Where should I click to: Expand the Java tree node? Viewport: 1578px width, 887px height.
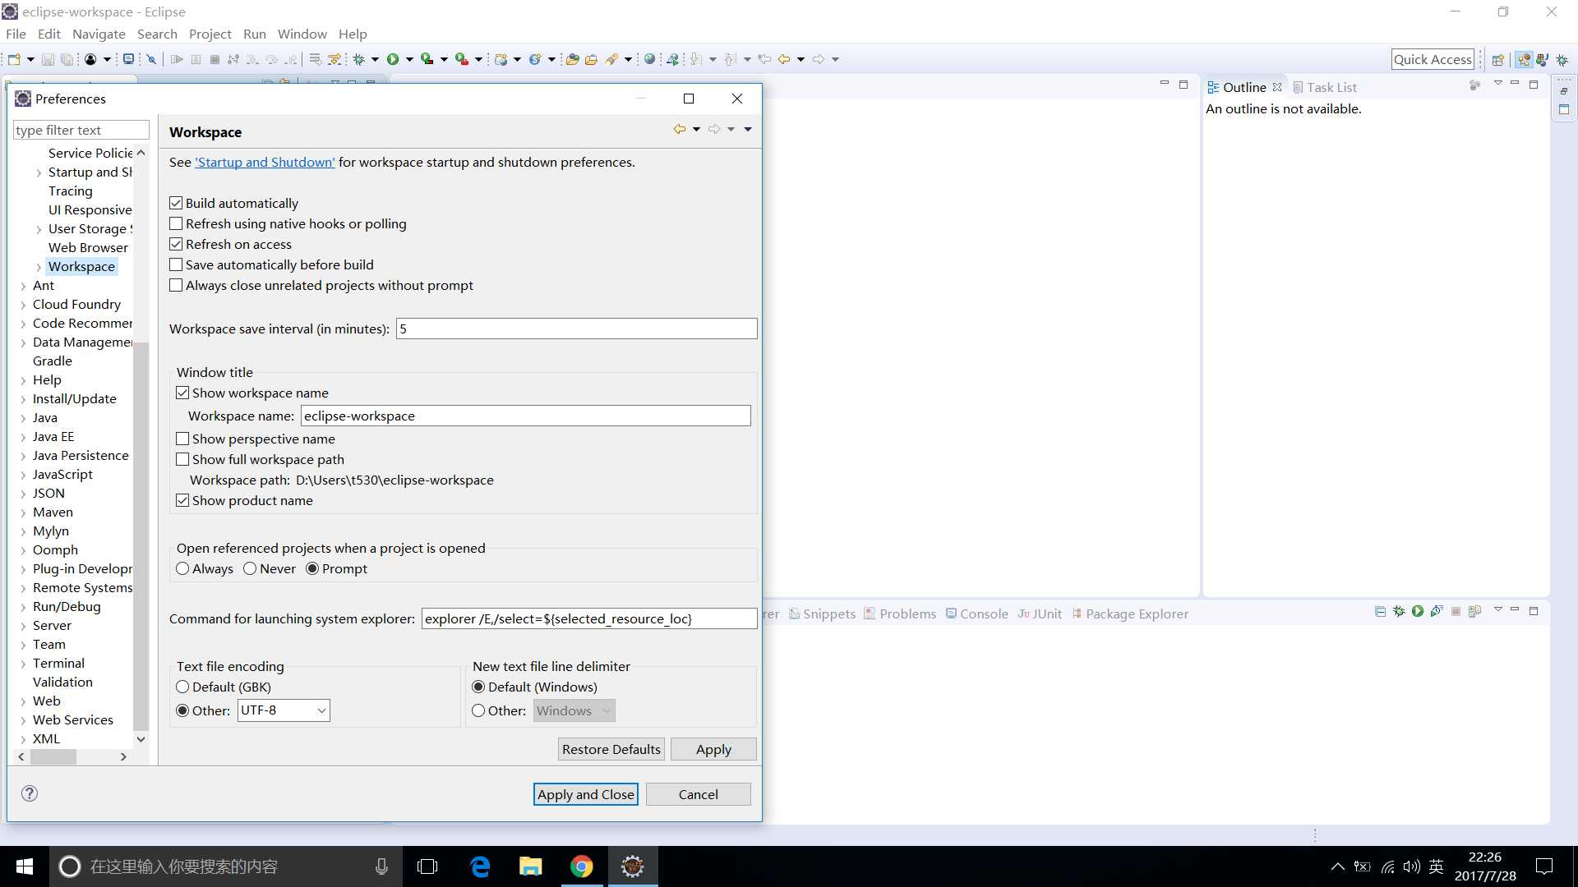[23, 418]
